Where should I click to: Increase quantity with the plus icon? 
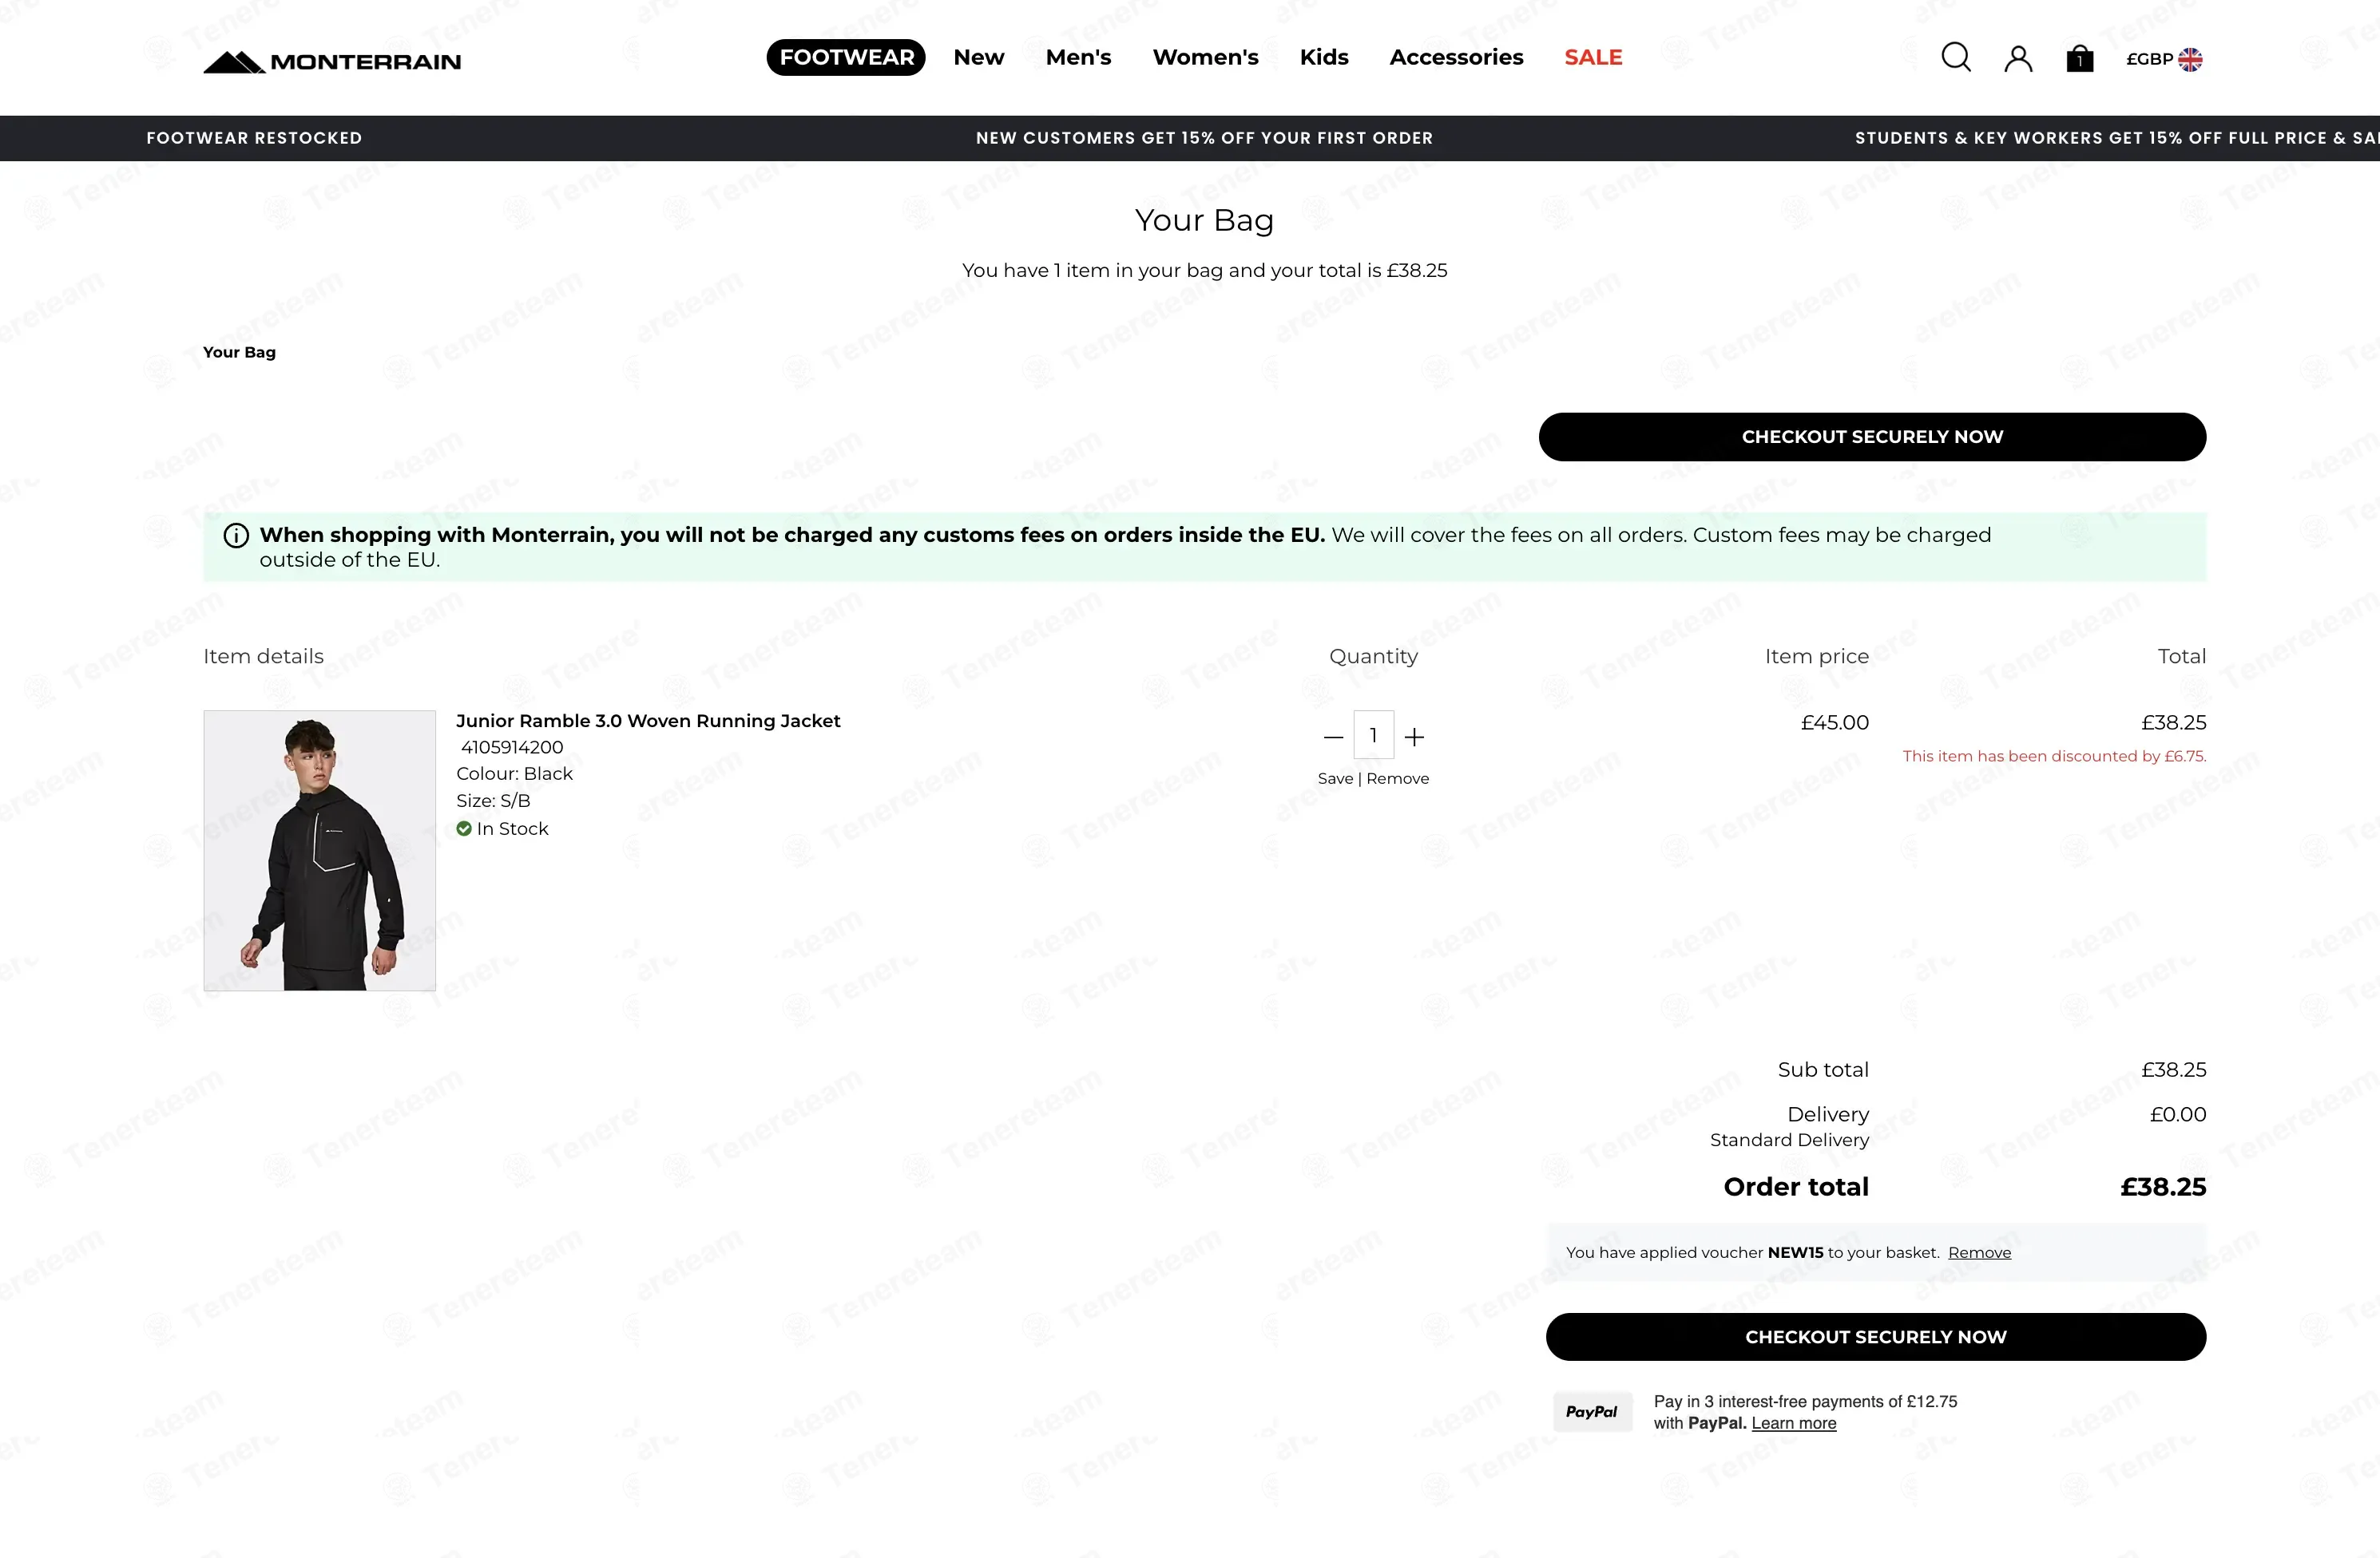click(1414, 737)
